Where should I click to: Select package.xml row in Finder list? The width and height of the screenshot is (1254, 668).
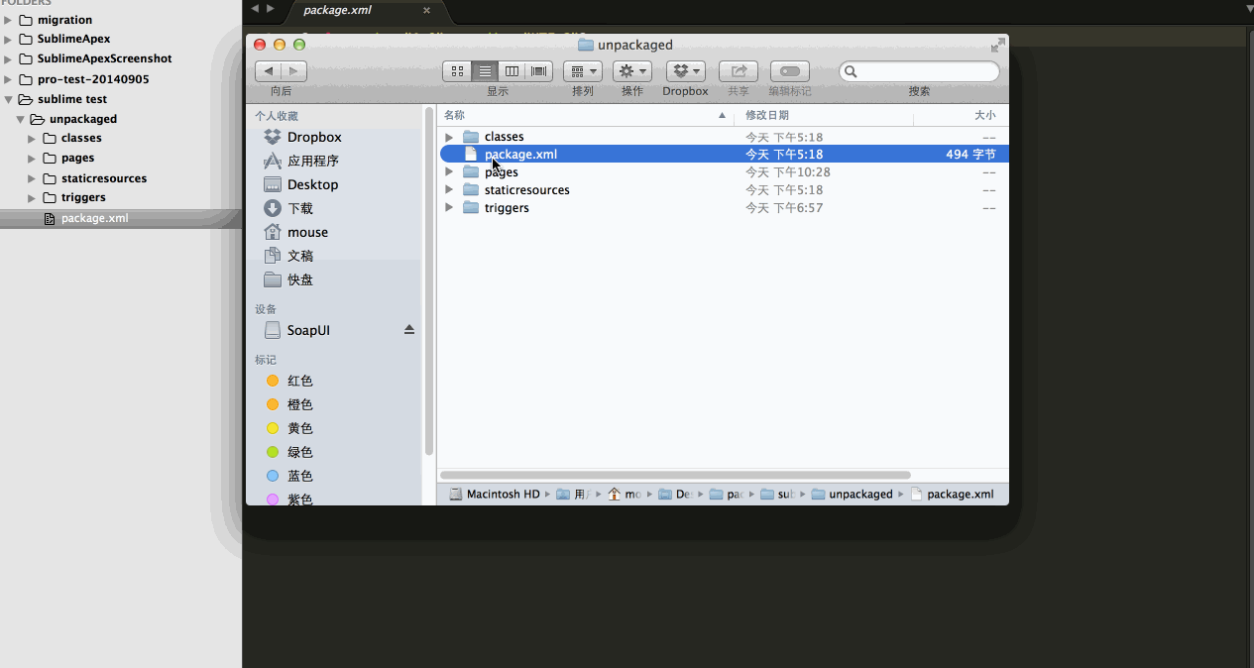point(724,155)
